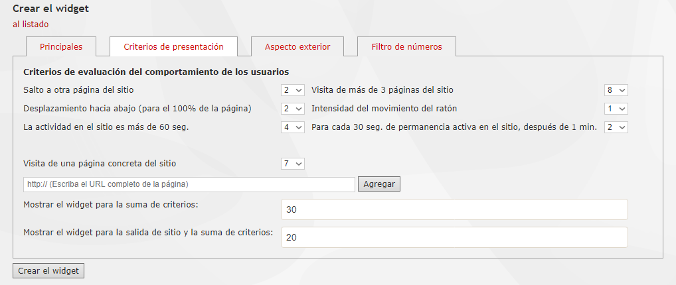Click the 'Intensidad del movimiento del ratón' label
This screenshot has width=676, height=285.
coord(384,109)
